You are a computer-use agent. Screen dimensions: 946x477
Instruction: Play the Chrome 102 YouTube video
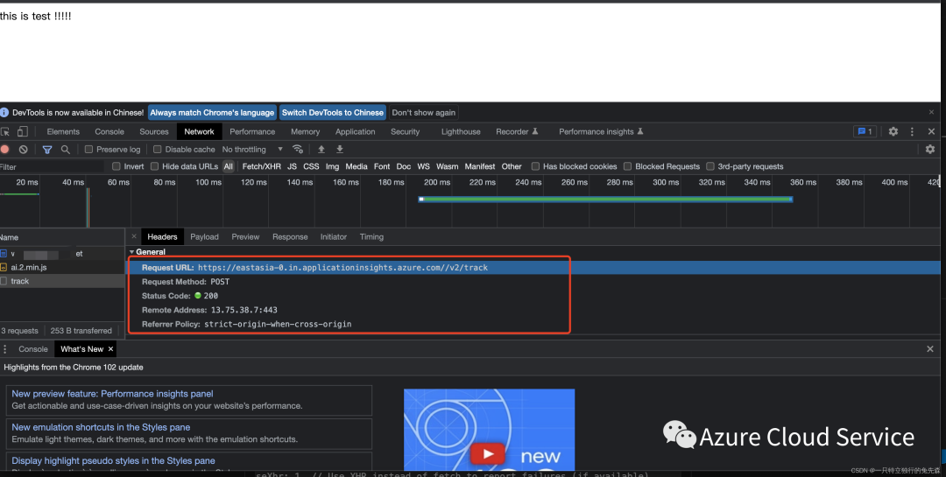[488, 454]
